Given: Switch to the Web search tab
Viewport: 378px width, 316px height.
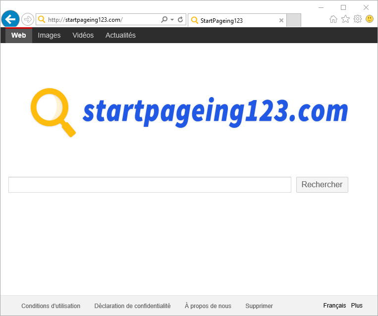Looking at the screenshot, I should pos(18,35).
